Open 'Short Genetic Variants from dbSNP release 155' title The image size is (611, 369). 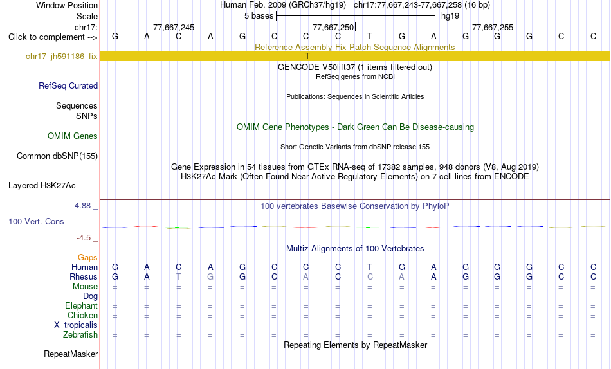pyautogui.click(x=355, y=147)
